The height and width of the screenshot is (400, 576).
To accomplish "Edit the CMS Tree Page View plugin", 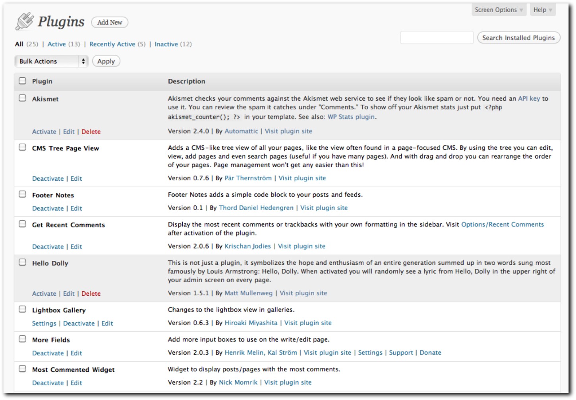I will pyautogui.click(x=76, y=179).
